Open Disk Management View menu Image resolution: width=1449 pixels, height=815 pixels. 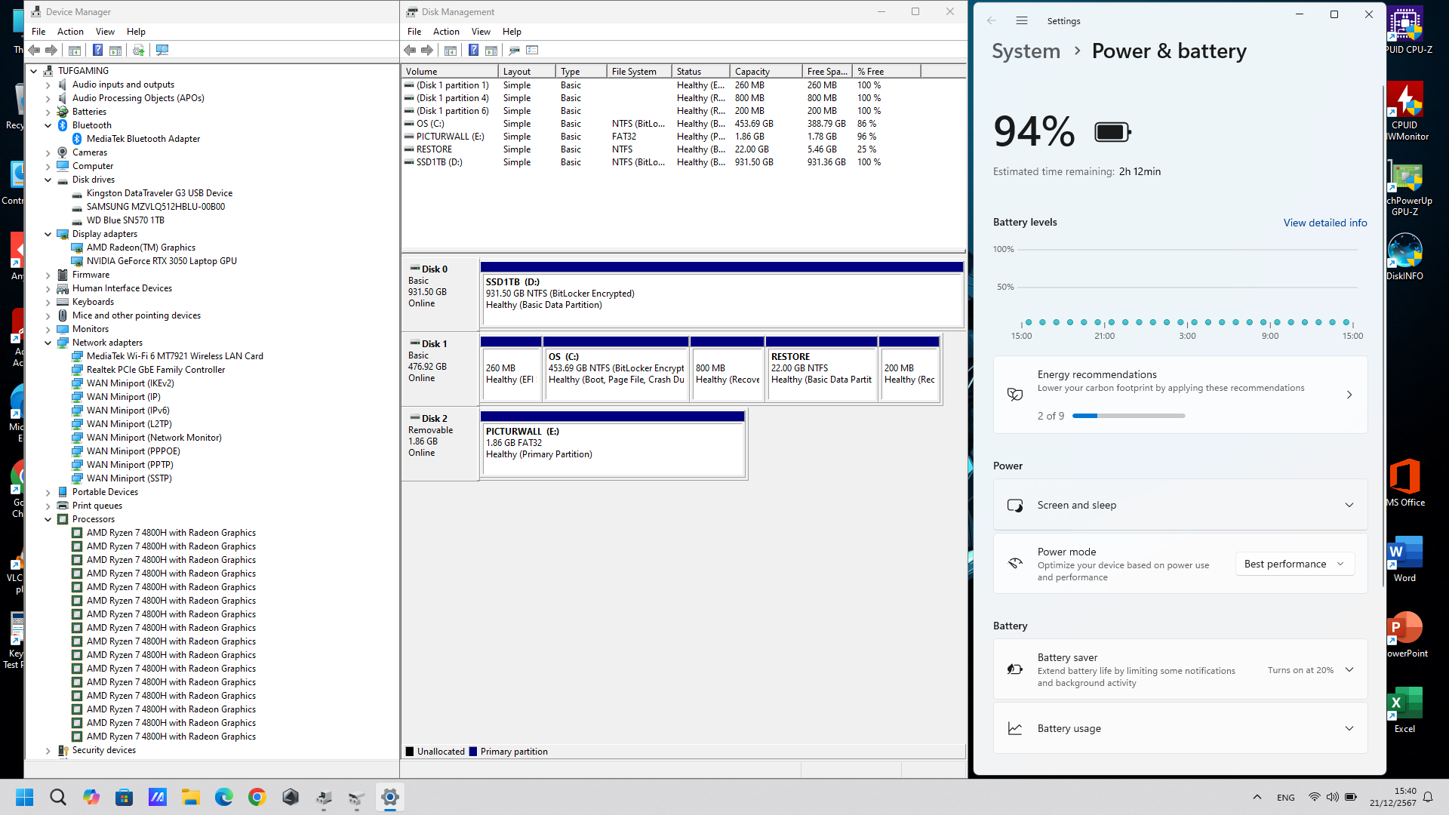pos(481,32)
